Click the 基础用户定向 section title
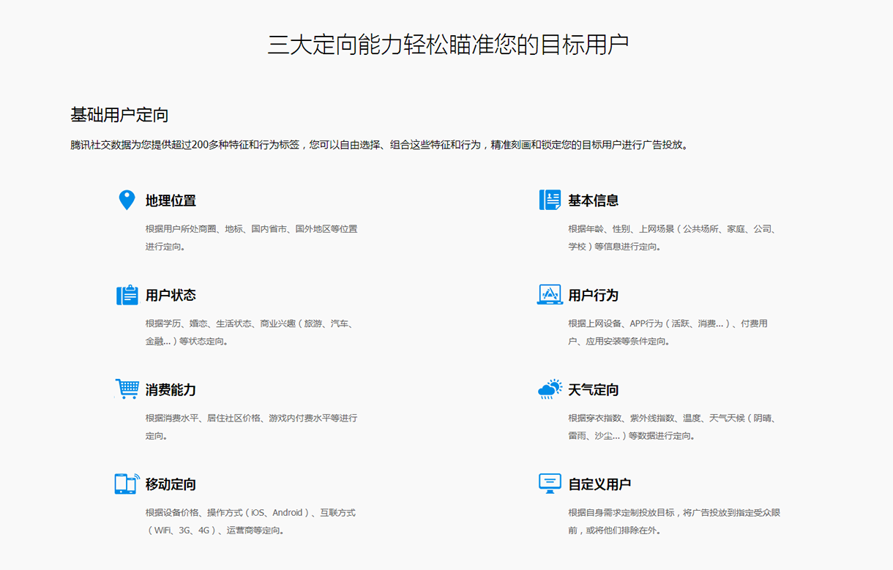The image size is (893, 570). (120, 115)
